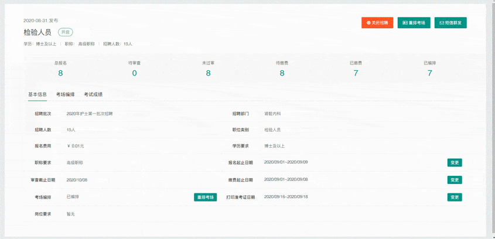Click the 重排考场 button in the page header

(414, 23)
